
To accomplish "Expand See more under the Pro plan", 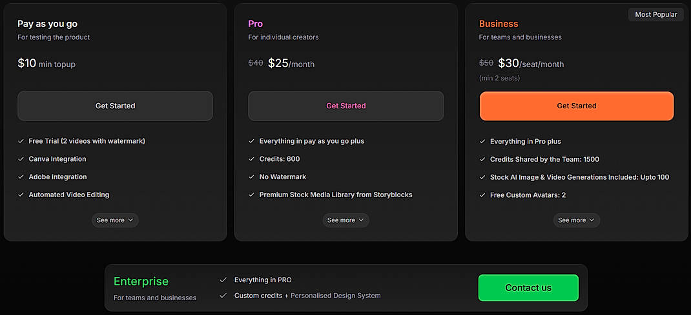I will click(346, 220).
